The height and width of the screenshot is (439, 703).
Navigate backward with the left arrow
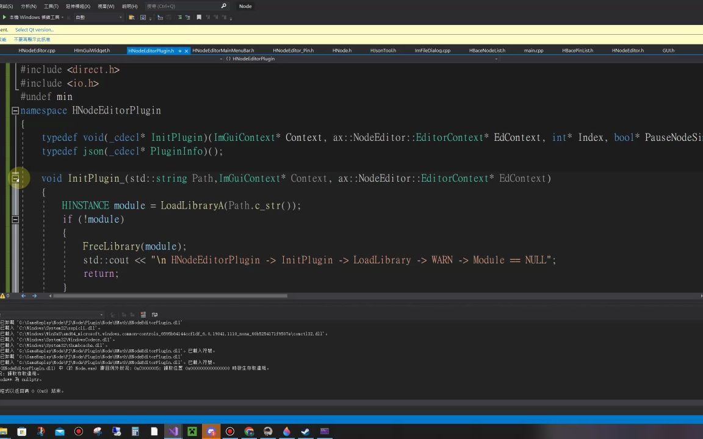(23, 296)
